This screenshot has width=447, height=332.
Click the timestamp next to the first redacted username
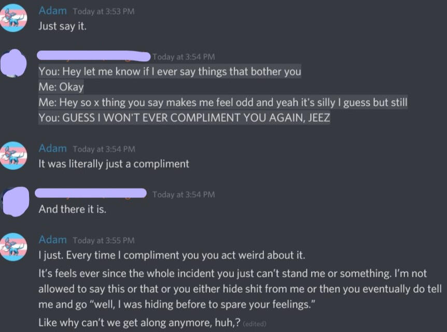[183, 57]
